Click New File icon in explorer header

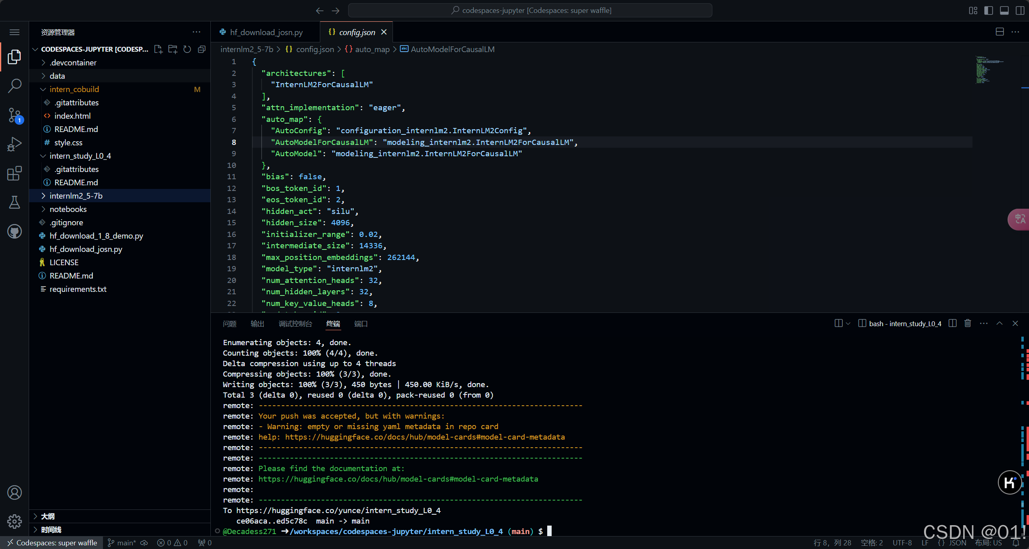pos(158,49)
